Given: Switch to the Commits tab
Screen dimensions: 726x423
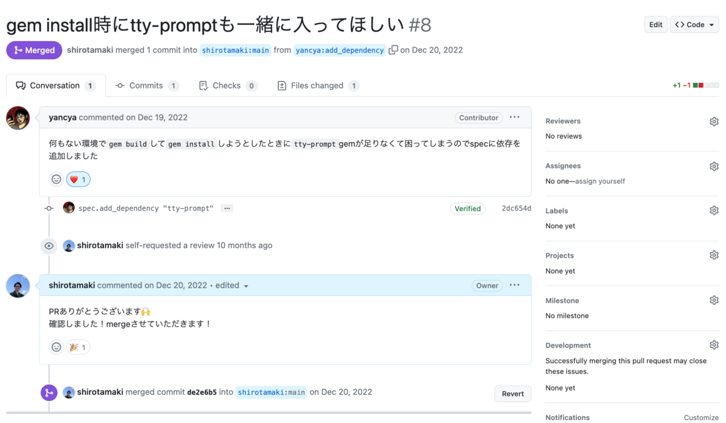Looking at the screenshot, I should point(145,85).
